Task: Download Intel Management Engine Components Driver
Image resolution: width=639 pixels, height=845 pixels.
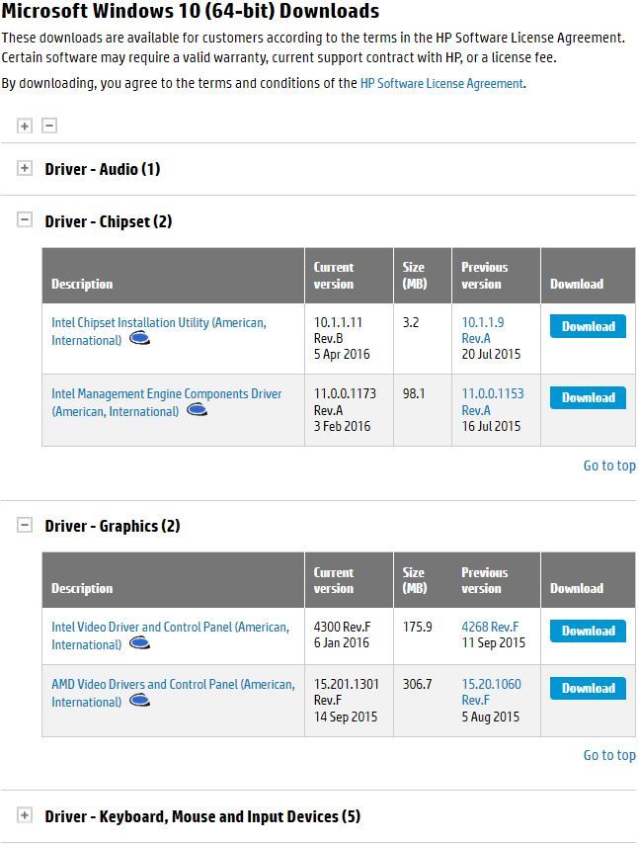Action: 588,397
